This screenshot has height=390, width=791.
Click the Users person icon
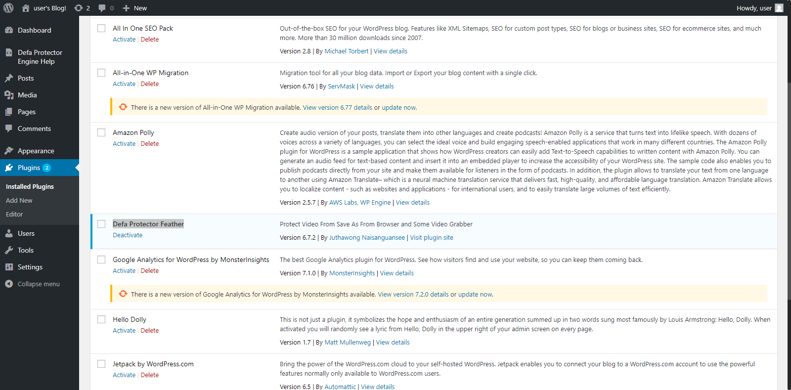tap(9, 233)
